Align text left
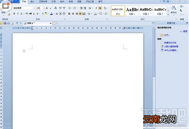Viewport: 189px width, 129px height. [x=69, y=14]
